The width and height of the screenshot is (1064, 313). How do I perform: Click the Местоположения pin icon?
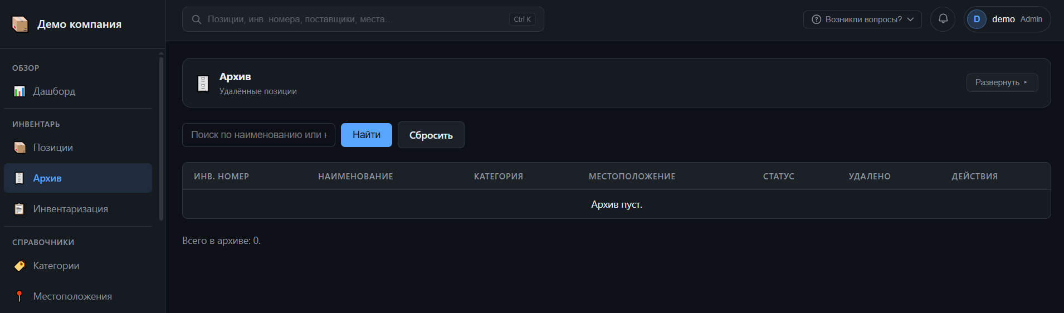[x=19, y=296]
